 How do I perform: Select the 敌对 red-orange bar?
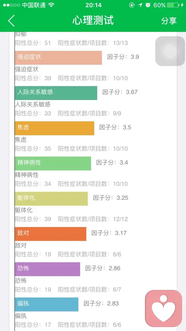click(50, 234)
